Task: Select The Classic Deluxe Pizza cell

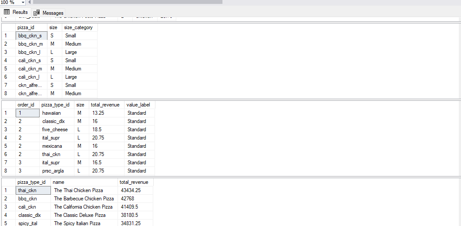Action: (x=84, y=215)
